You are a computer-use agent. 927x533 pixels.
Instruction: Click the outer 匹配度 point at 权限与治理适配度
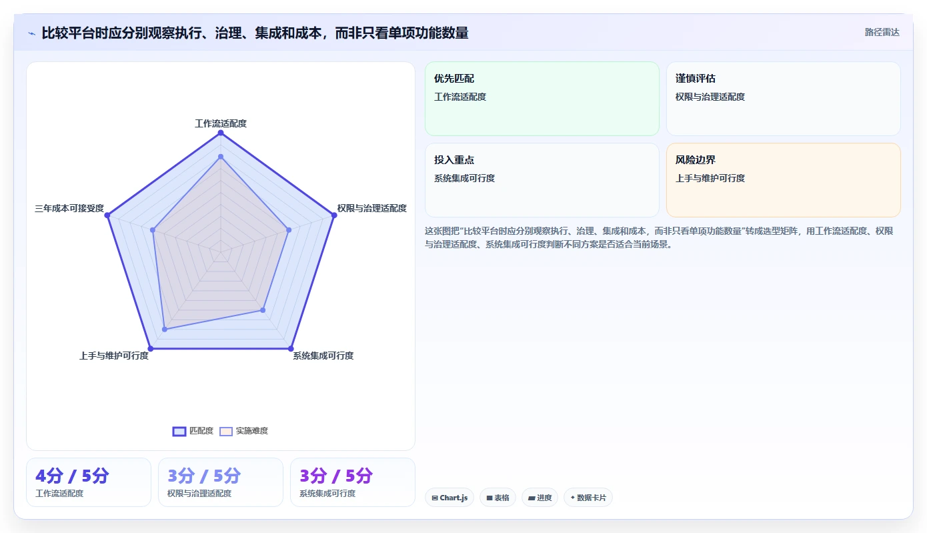pyautogui.click(x=333, y=215)
